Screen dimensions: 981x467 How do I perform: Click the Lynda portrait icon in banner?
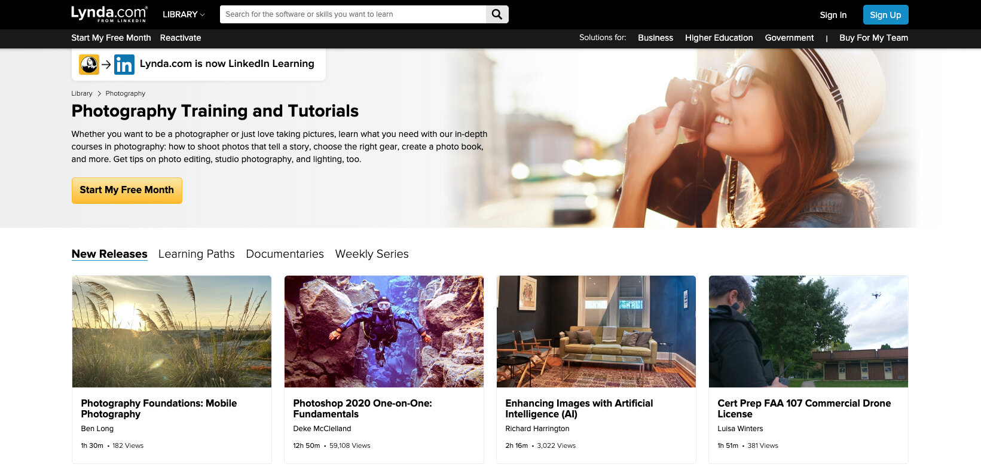89,64
